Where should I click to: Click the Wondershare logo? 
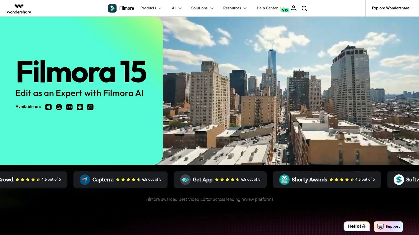[19, 9]
